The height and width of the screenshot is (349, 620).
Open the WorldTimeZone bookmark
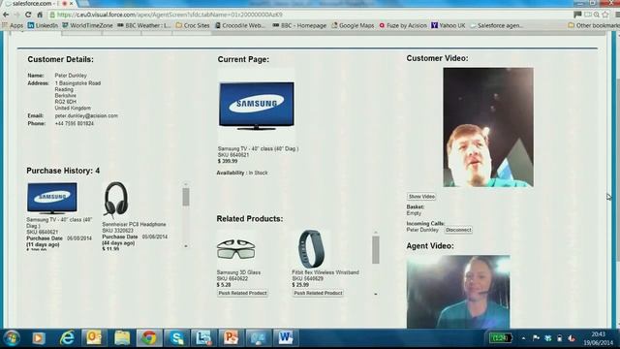(x=87, y=25)
